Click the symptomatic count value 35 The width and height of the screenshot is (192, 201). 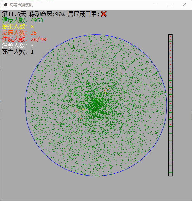click(34, 33)
